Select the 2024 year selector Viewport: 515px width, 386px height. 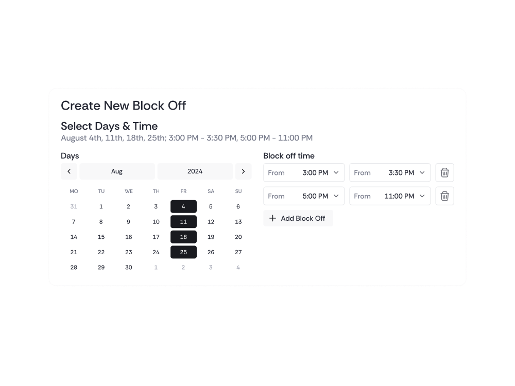click(195, 171)
